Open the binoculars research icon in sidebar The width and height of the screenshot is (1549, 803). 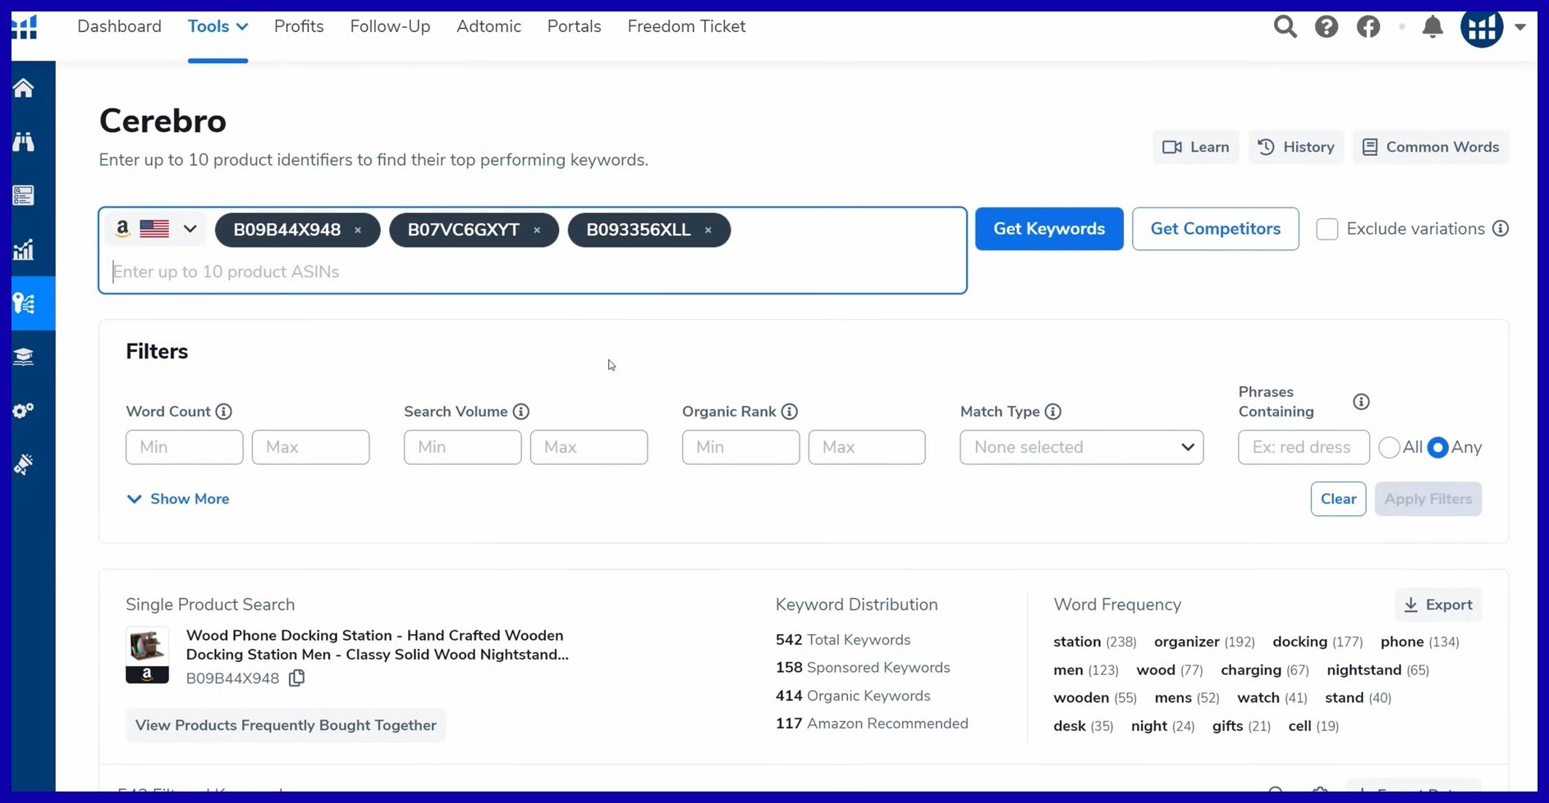point(24,142)
